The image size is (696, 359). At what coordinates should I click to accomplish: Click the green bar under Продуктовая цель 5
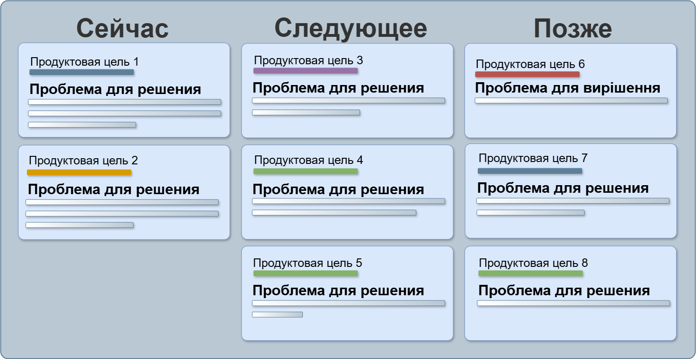tap(305, 274)
